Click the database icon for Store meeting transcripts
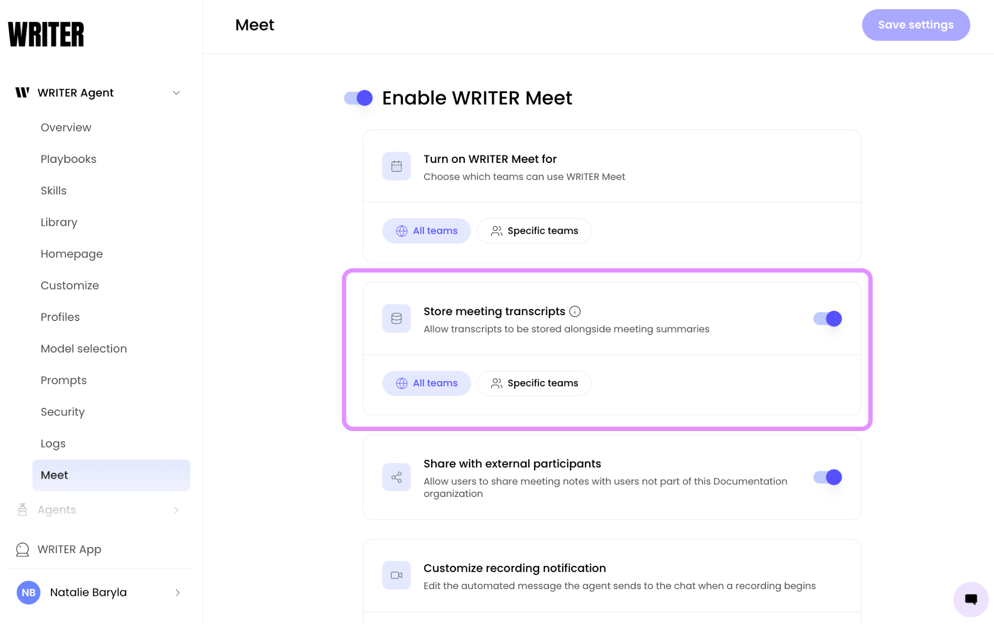Screen dimensions: 994x624 pos(397,319)
